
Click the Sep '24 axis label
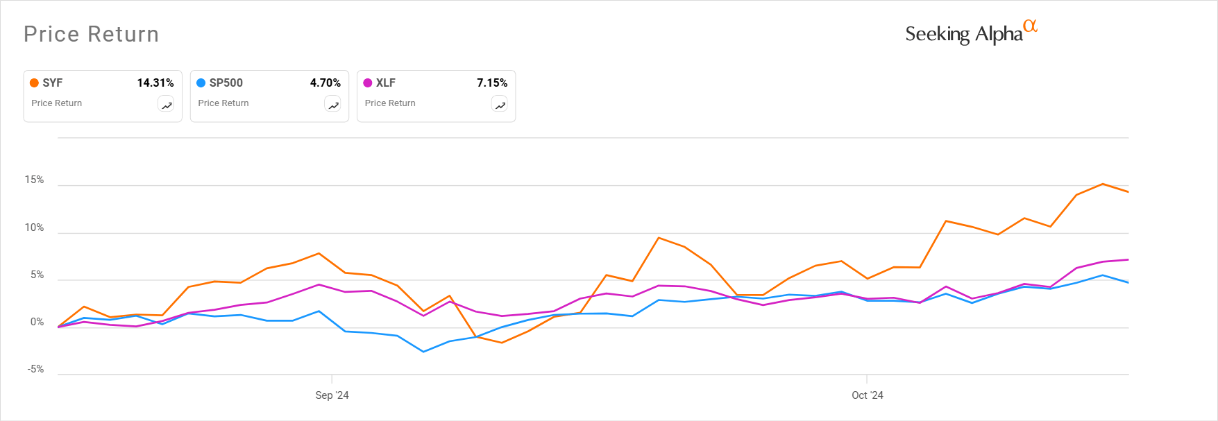tap(332, 395)
